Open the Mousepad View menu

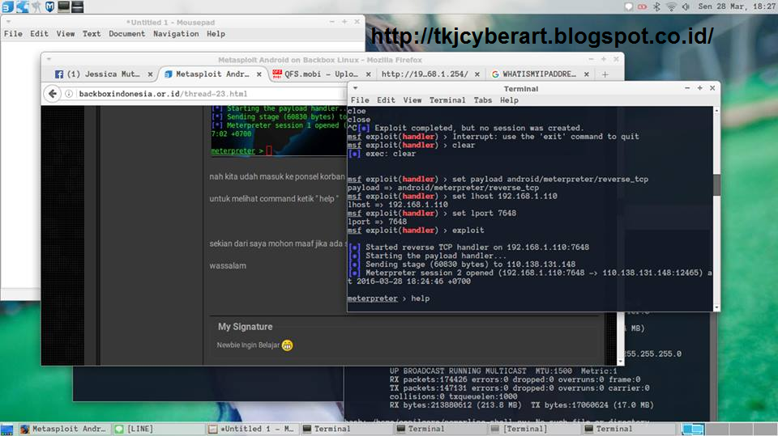click(66, 34)
